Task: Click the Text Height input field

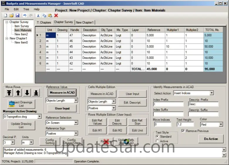Action: tap(185, 124)
